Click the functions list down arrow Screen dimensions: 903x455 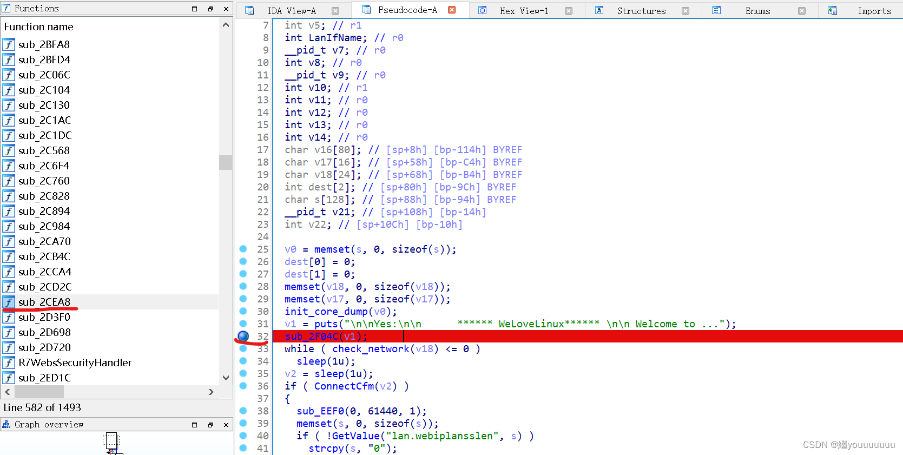tap(226, 378)
